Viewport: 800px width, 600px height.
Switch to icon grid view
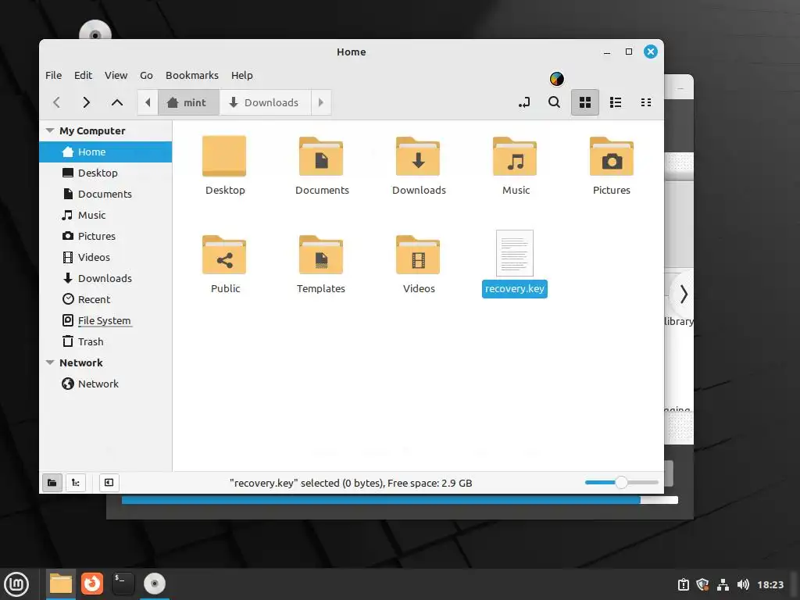pyautogui.click(x=584, y=102)
